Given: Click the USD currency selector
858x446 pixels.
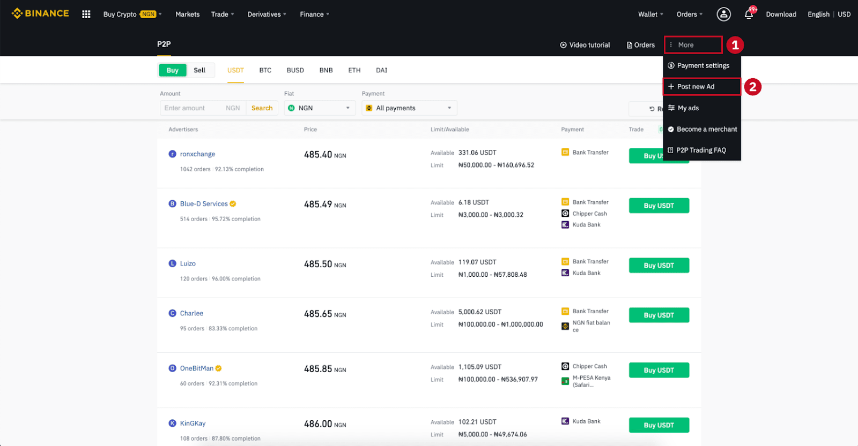Looking at the screenshot, I should pyautogui.click(x=844, y=14).
